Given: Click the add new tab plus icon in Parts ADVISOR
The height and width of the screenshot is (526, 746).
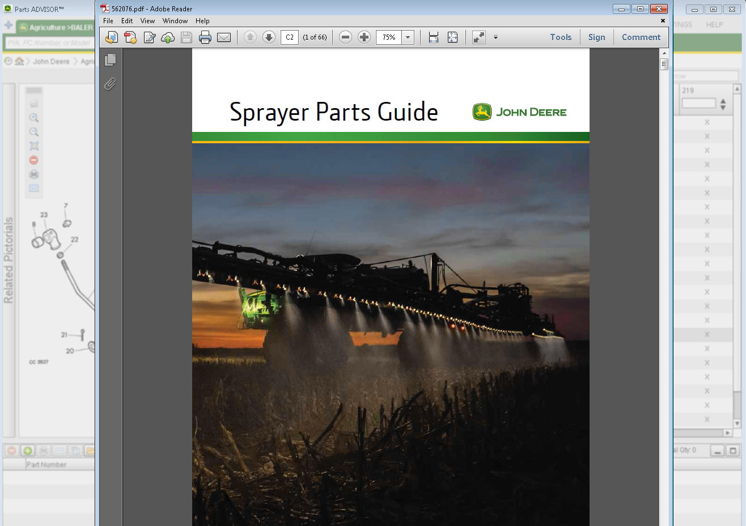Looking at the screenshot, I should [8, 25].
